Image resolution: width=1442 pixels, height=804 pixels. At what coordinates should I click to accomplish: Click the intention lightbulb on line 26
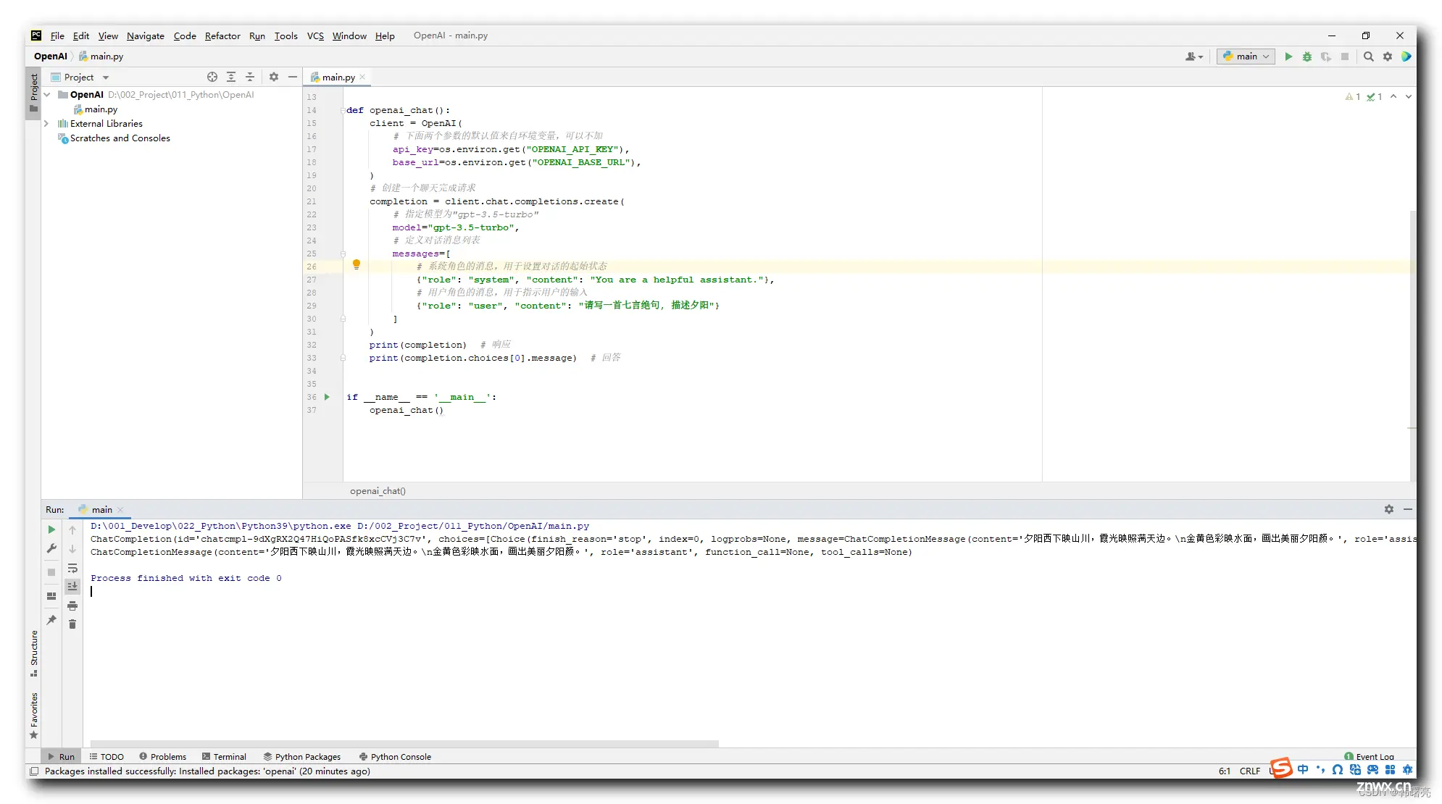pos(356,265)
